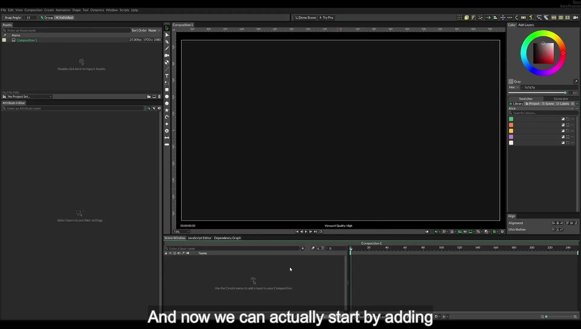The image size is (581, 329).
Task: Select the Rectangle shape tool
Action: pos(167,90)
